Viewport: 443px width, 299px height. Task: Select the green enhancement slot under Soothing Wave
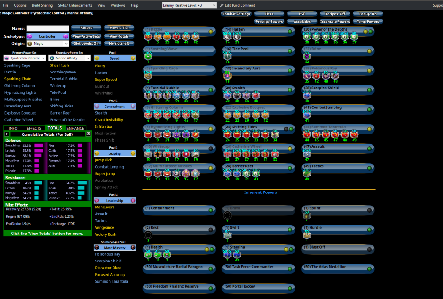click(148, 56)
